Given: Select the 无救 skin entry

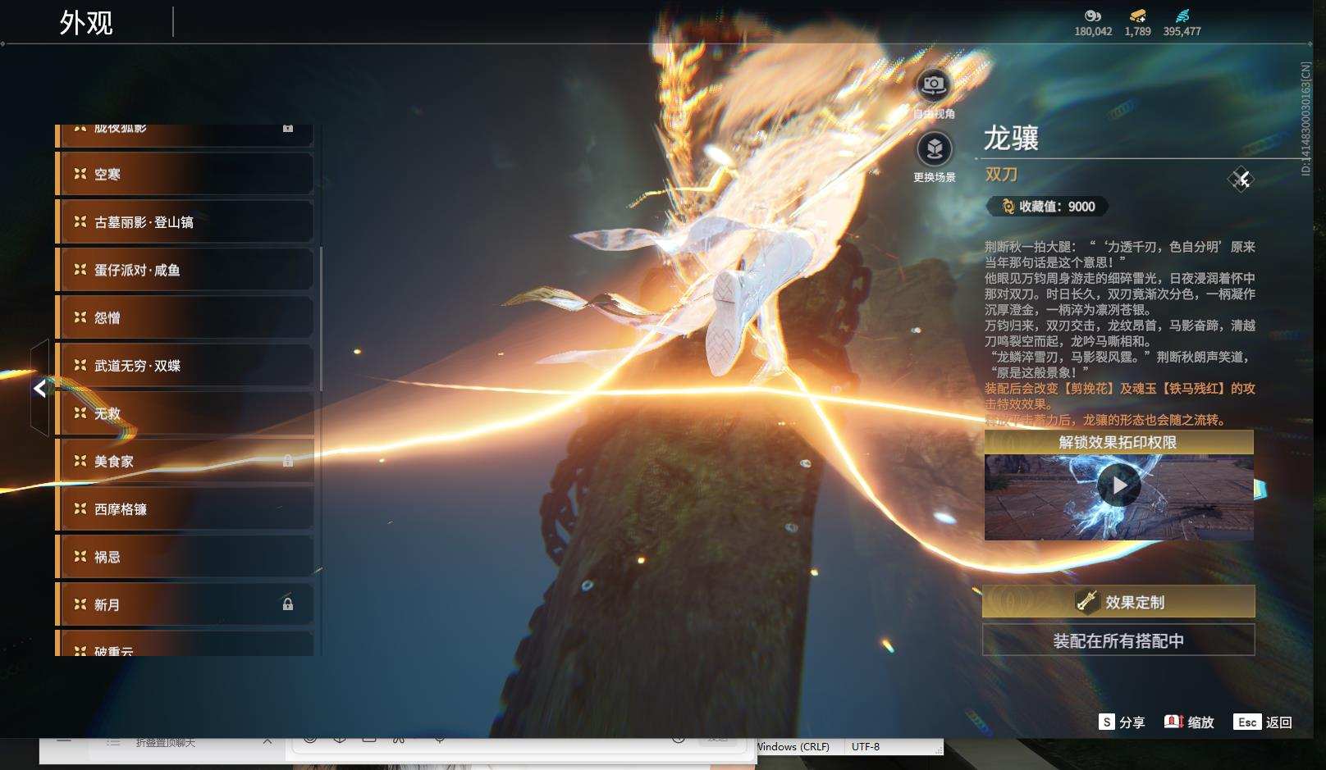Looking at the screenshot, I should click(185, 413).
